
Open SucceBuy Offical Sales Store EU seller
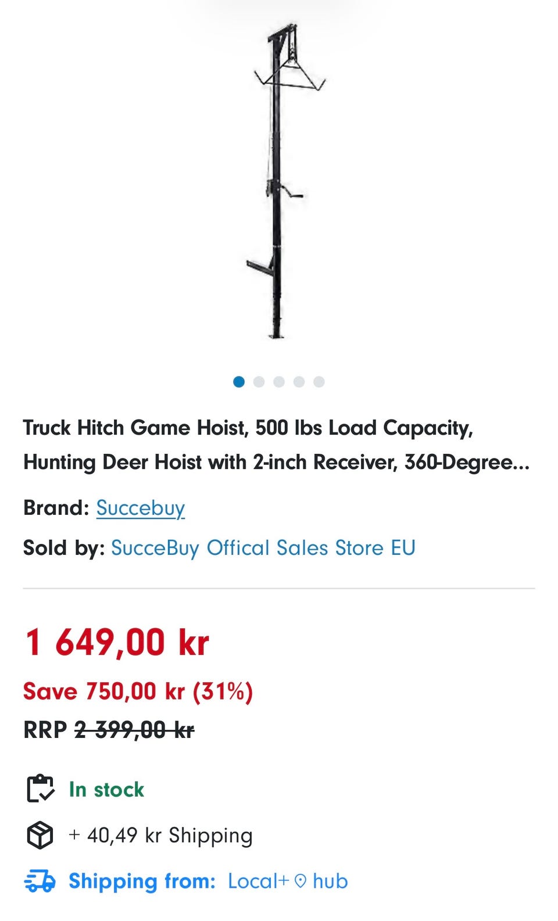(x=263, y=548)
